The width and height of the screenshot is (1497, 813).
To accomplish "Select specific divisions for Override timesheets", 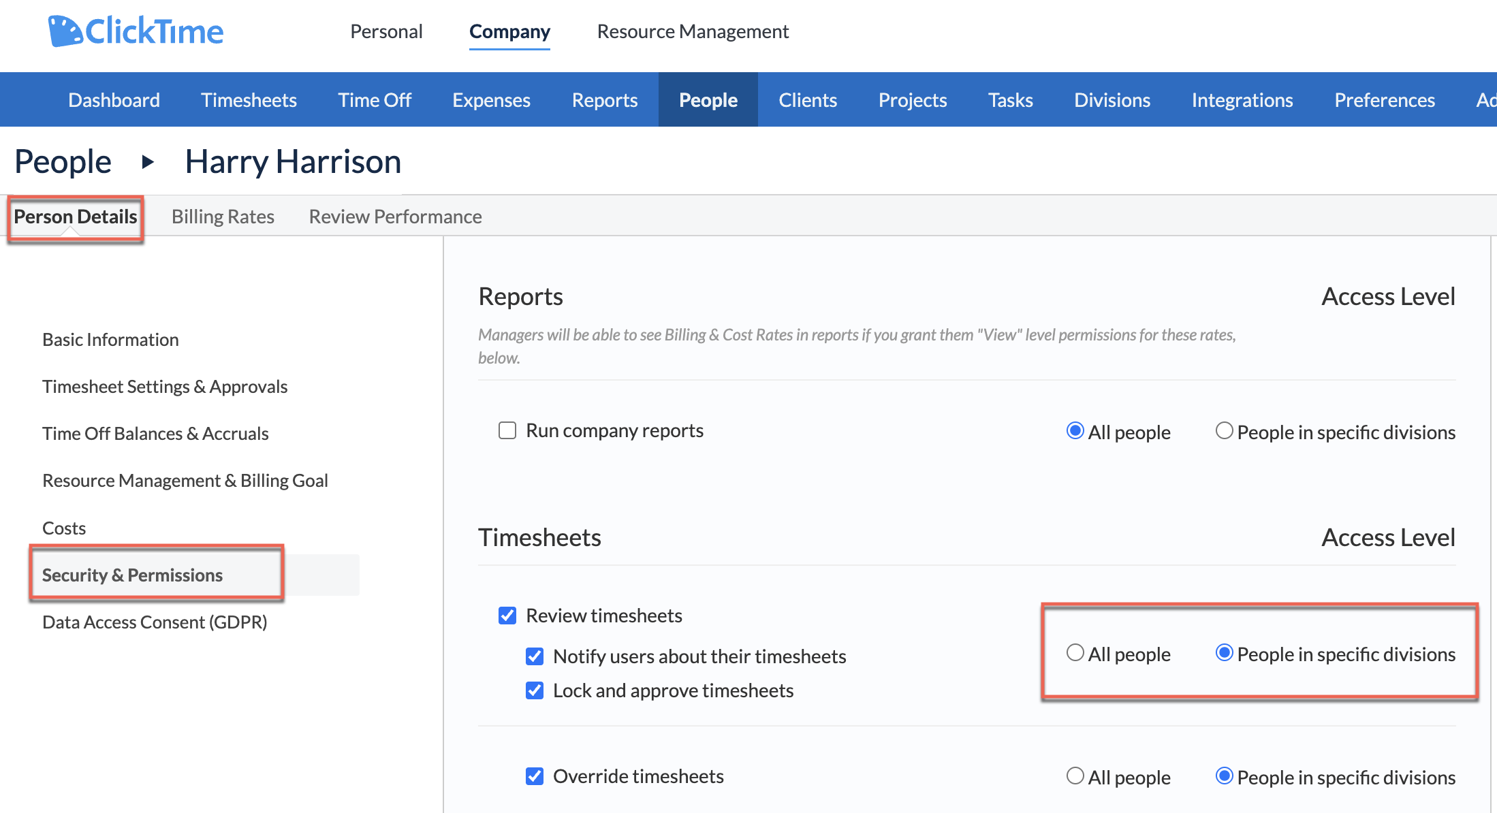I will [1224, 776].
